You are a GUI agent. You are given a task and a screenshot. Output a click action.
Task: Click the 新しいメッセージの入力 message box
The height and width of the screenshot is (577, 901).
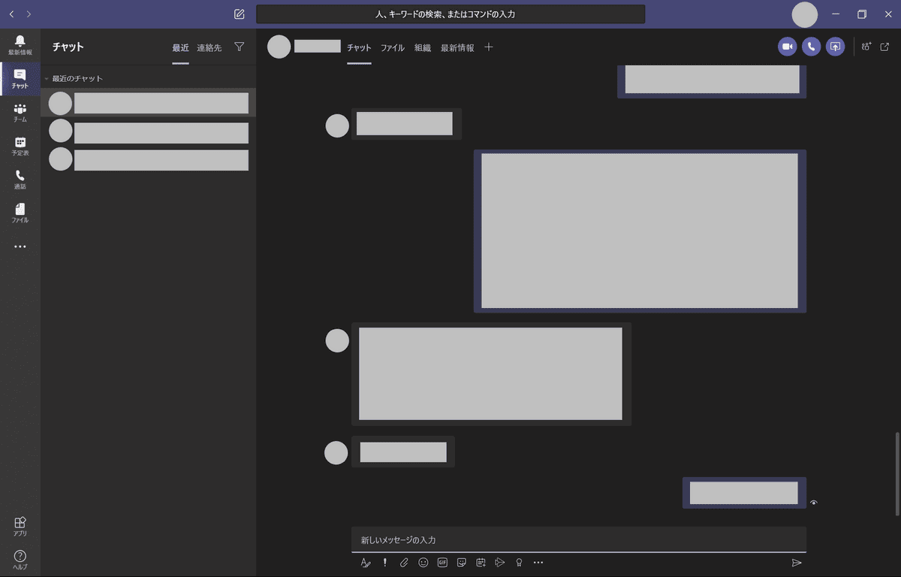click(579, 539)
